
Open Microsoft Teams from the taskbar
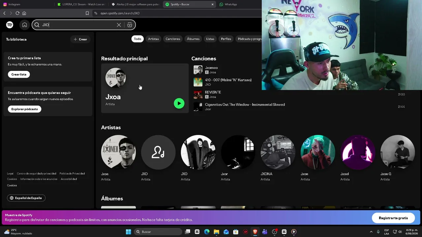pyautogui.click(x=265, y=232)
